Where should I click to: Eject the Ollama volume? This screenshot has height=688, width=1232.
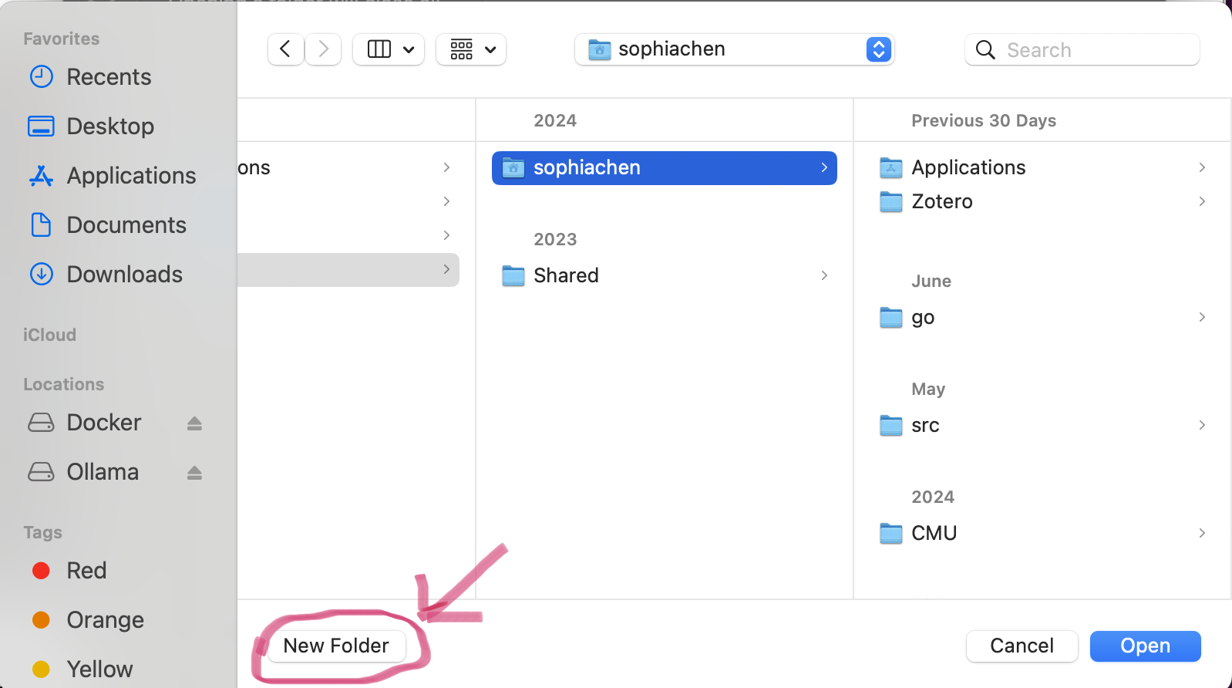(194, 473)
